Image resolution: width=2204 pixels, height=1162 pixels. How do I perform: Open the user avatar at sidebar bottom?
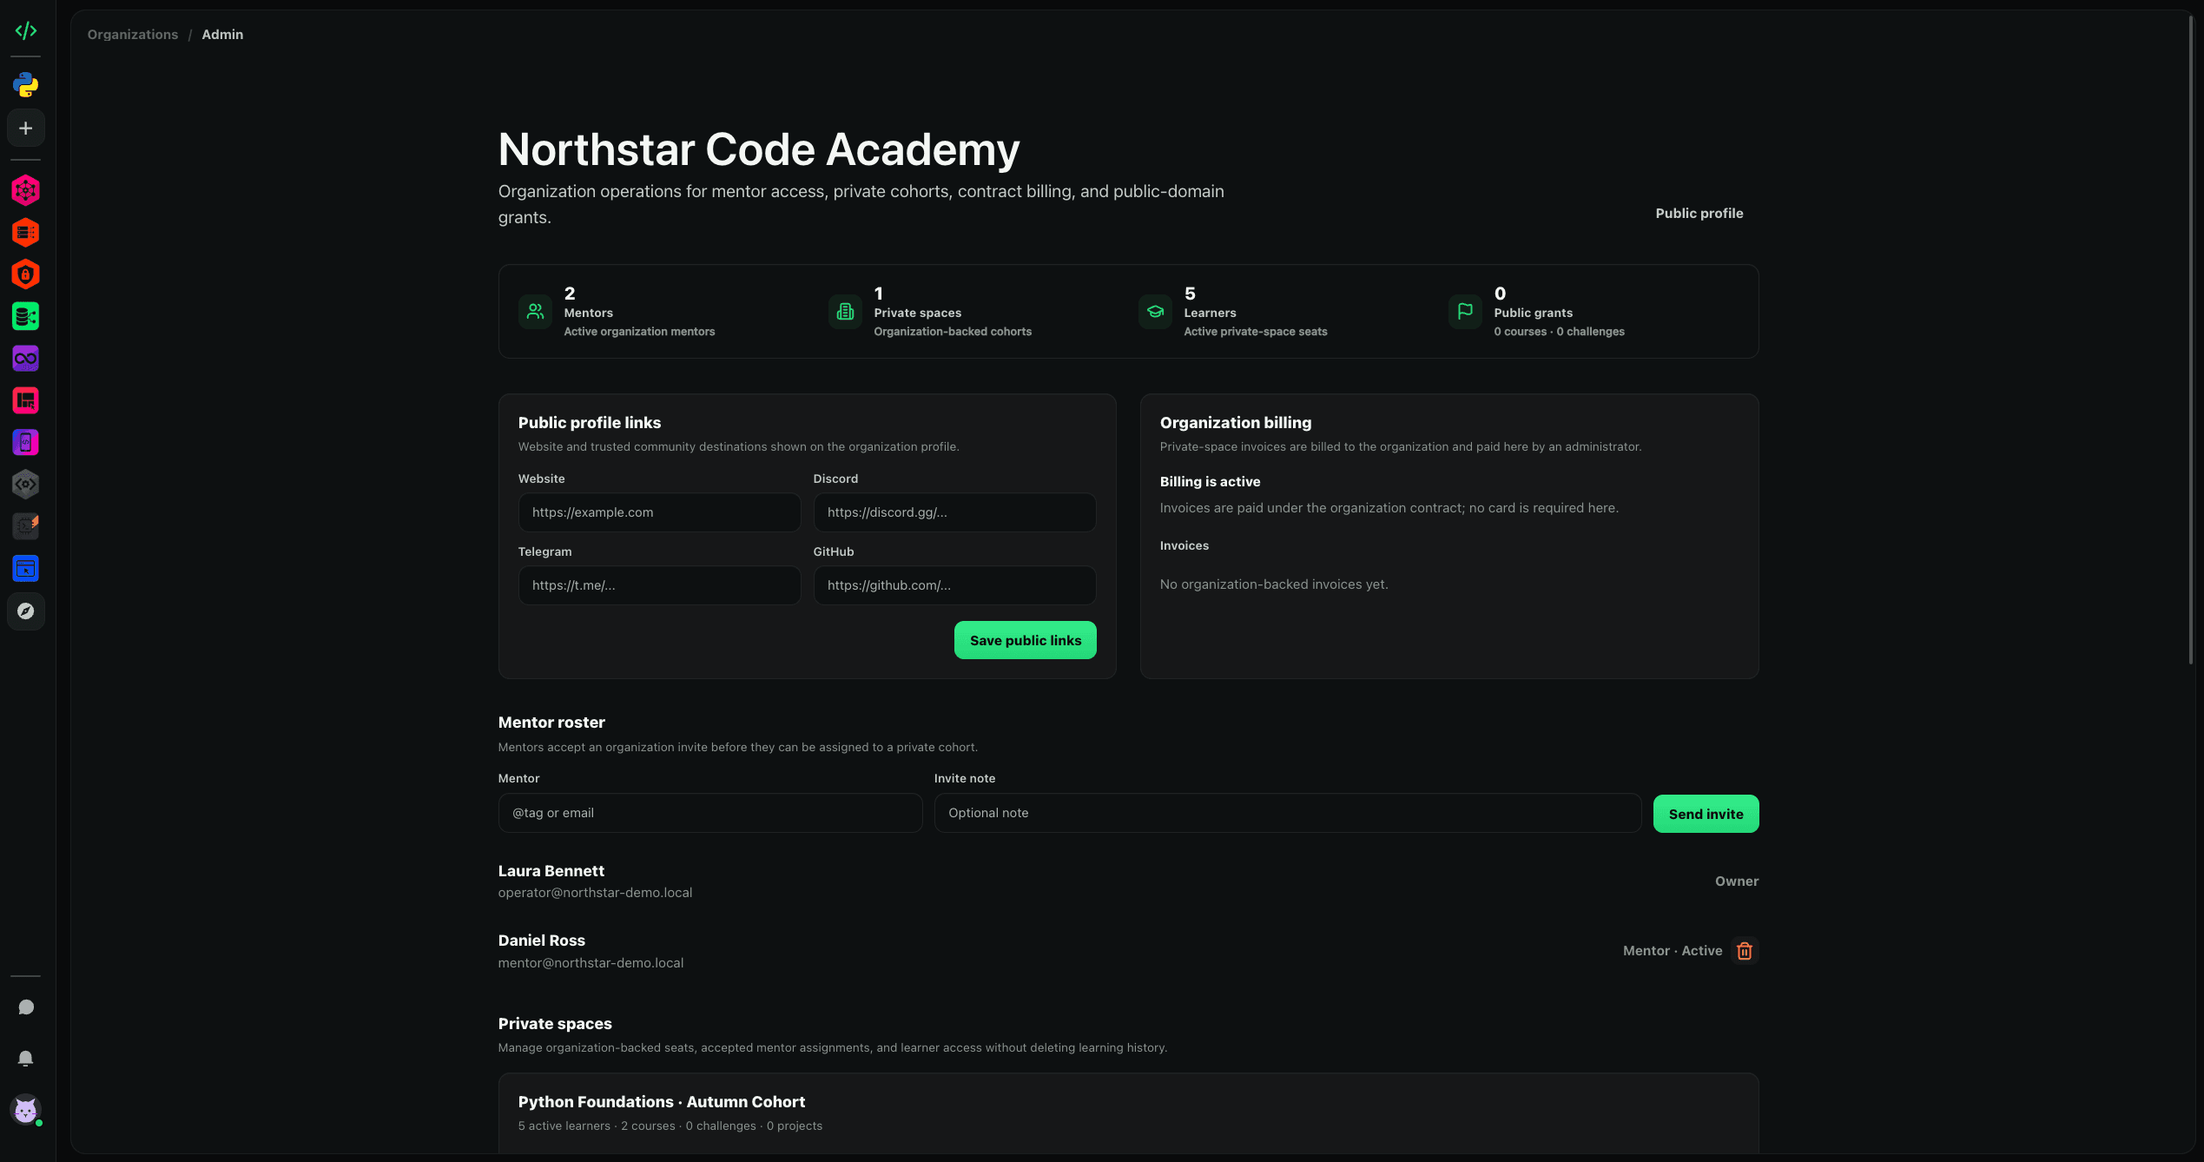tap(26, 1110)
